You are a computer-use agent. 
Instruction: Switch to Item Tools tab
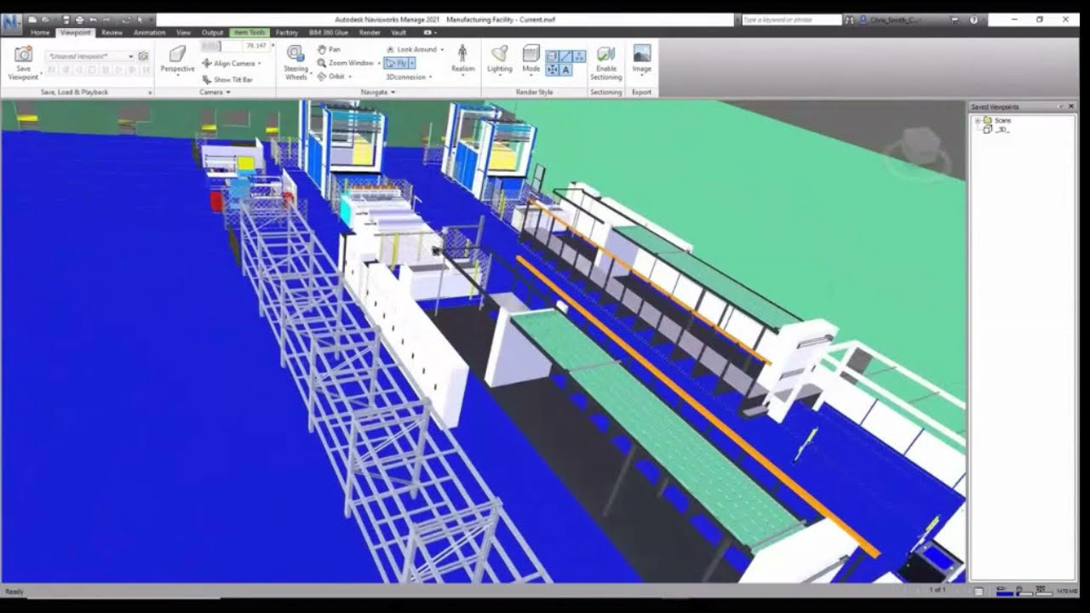click(x=250, y=32)
